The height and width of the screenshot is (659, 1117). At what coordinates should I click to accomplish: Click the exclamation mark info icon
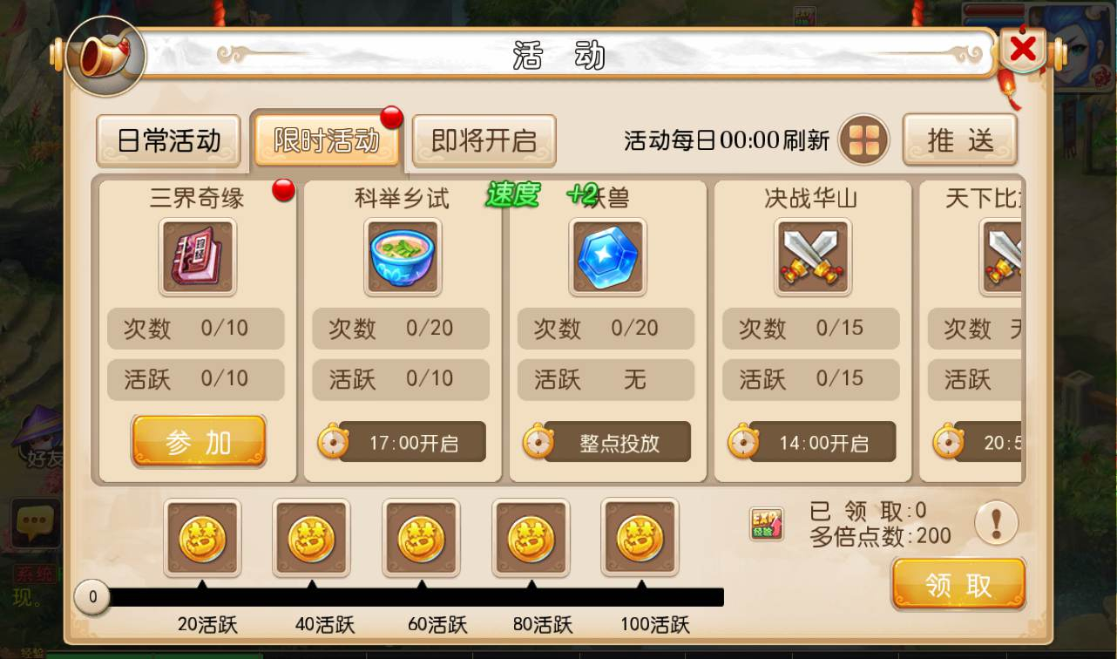coord(996,524)
